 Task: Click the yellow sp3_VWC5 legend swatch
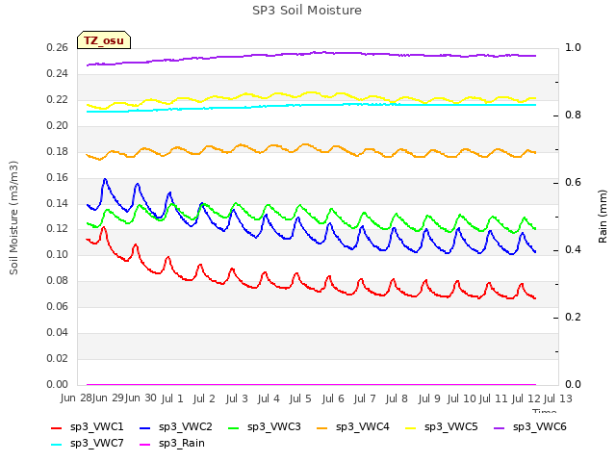(411, 428)
